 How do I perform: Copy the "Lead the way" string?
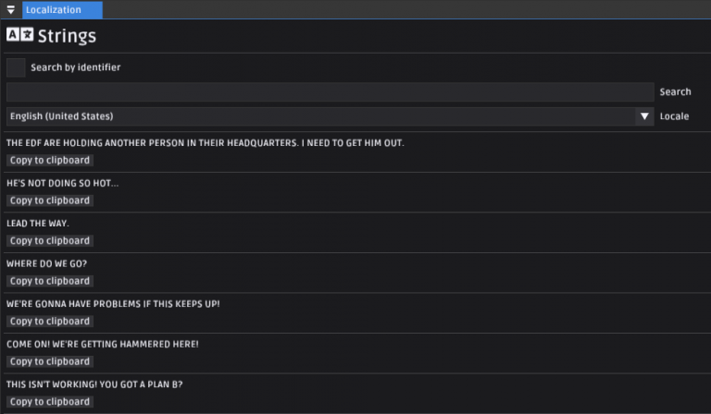click(50, 240)
